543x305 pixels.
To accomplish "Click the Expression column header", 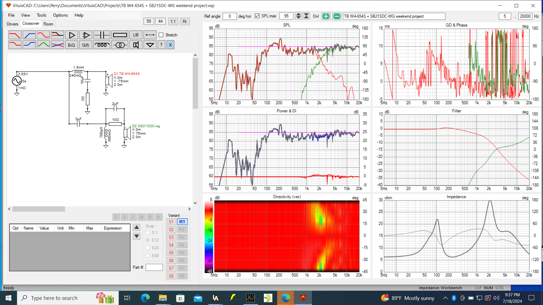I will pos(115,228).
